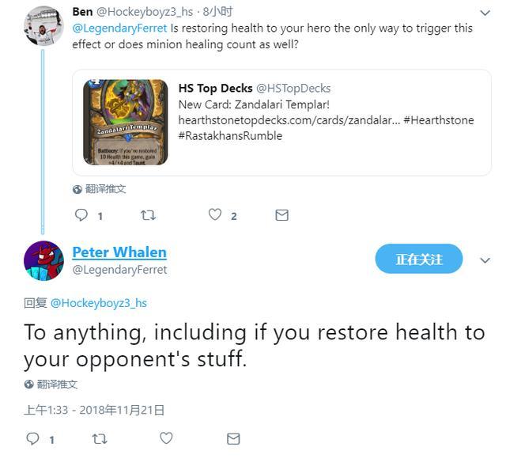Open @Hockeyboyz3_hs reply-to mention link
Viewport: 506px width, 466px height.
(x=99, y=303)
